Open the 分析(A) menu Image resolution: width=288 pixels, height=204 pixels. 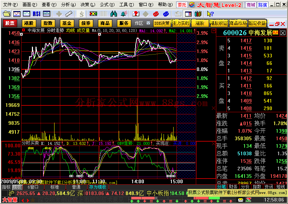click(x=69, y=5)
